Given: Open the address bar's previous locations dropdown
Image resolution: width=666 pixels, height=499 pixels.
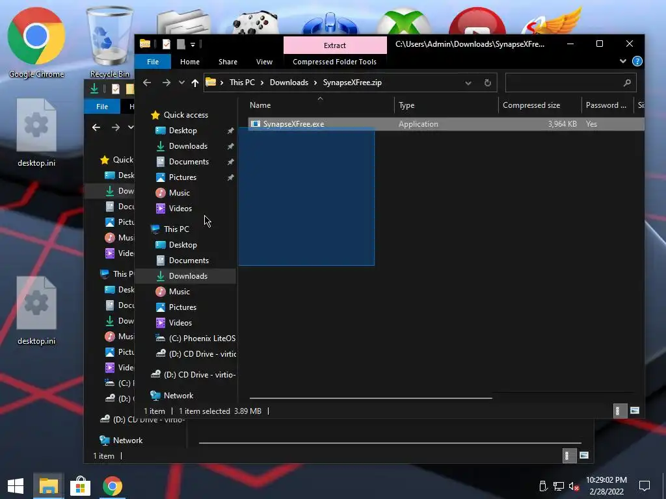Looking at the screenshot, I should click(x=468, y=83).
